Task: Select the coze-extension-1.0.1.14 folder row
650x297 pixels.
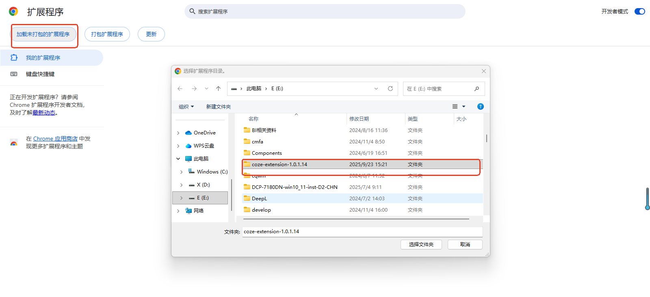Action: click(362, 164)
